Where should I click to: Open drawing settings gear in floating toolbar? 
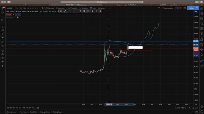coord(81,11)
